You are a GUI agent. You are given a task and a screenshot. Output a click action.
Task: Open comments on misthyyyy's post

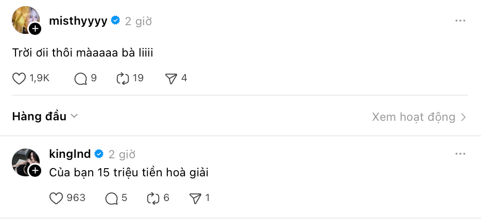click(81, 78)
